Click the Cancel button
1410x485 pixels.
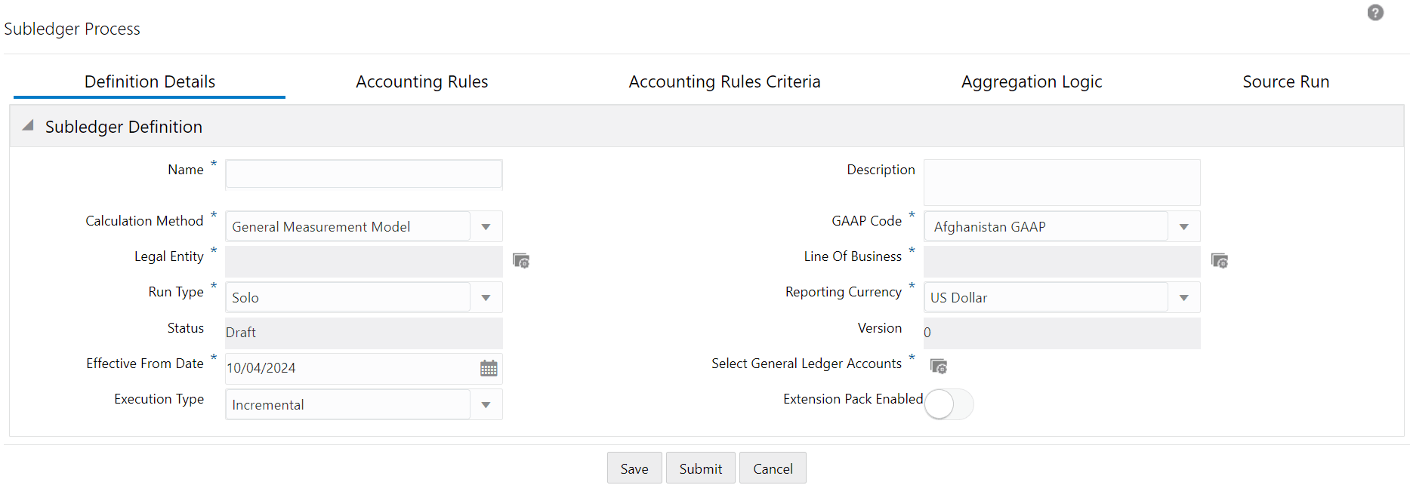773,468
